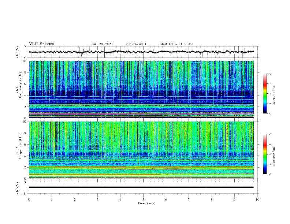Click the ch.1 colorbar "log(PSD)(V²/Hz)" label
The image size is (290, 224).
(274, 96)
